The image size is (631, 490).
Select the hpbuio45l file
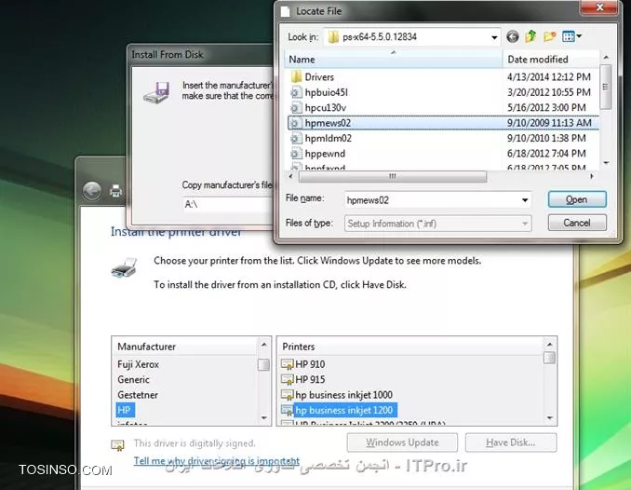pos(443,92)
